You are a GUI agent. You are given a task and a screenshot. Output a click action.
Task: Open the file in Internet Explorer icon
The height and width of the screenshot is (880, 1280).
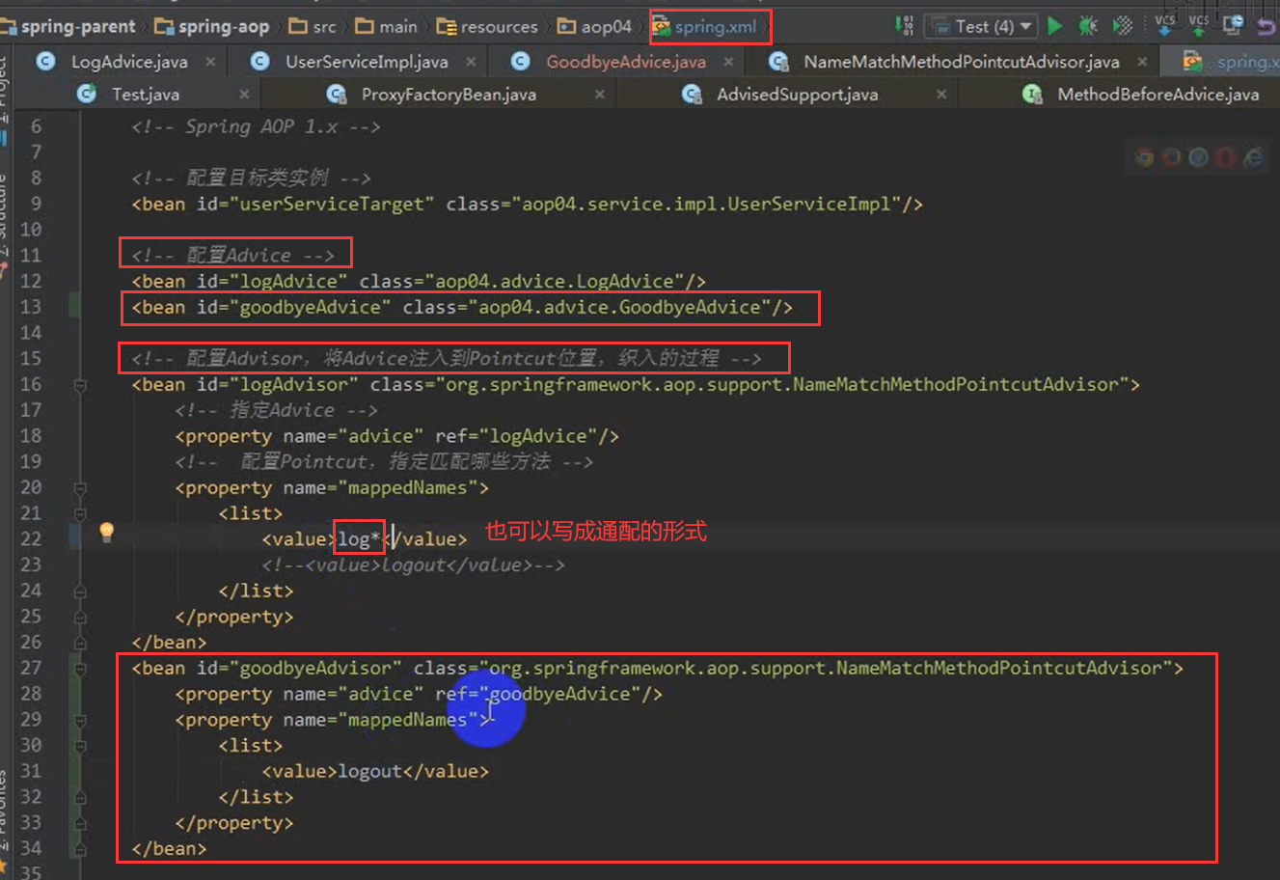click(x=1253, y=157)
